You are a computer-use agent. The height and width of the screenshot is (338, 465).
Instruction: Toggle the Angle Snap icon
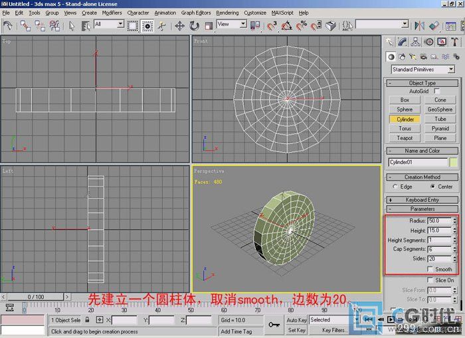[286, 26]
